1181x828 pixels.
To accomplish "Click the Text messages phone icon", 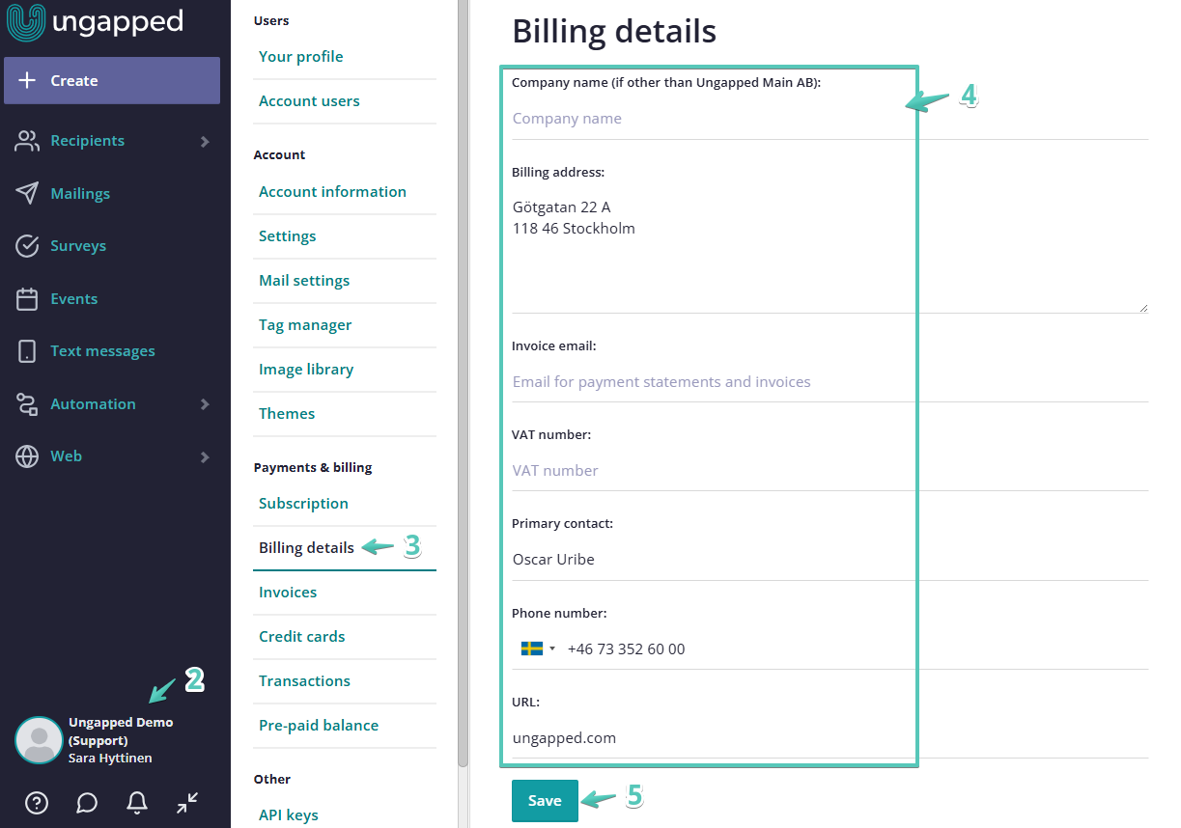I will click(x=27, y=351).
